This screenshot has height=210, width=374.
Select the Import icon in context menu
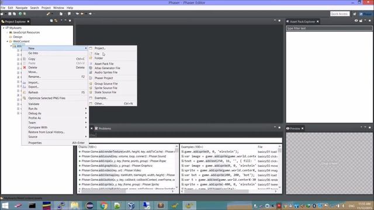pos(25,83)
